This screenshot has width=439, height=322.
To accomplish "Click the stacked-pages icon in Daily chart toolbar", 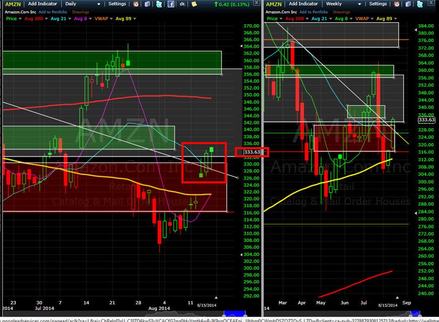I will [147, 4].
